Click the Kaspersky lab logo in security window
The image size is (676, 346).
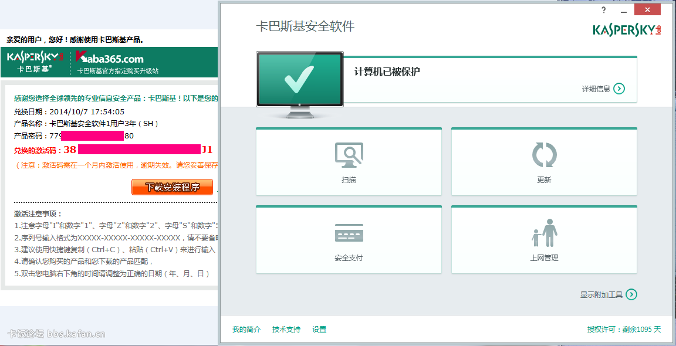tap(627, 30)
